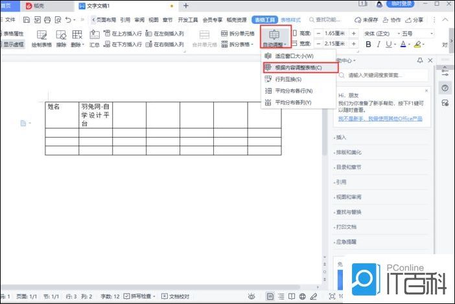Viewport: 455px width, 304px height.
Task: Open the undo history dropdown arrow
Action: 75,19
